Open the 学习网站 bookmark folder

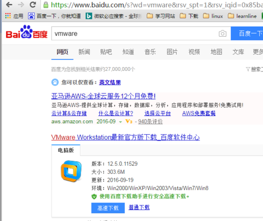161,16
